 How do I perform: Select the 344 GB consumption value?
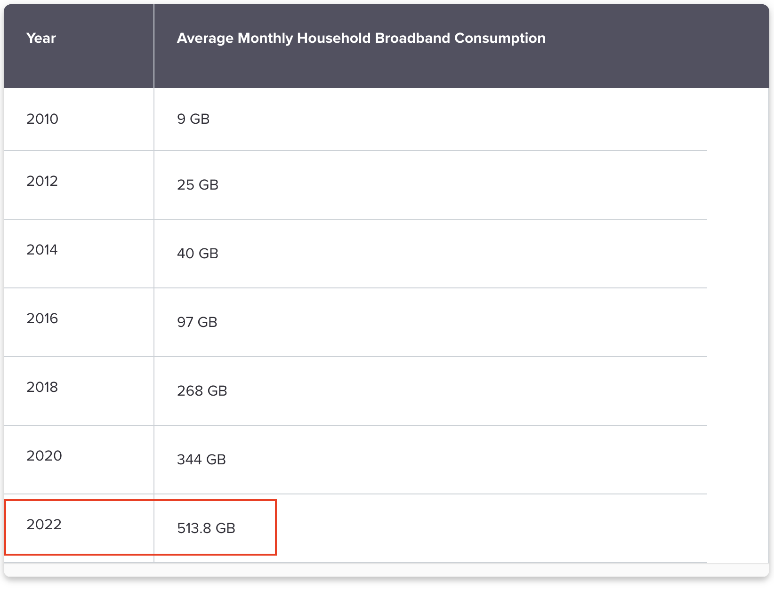point(202,460)
